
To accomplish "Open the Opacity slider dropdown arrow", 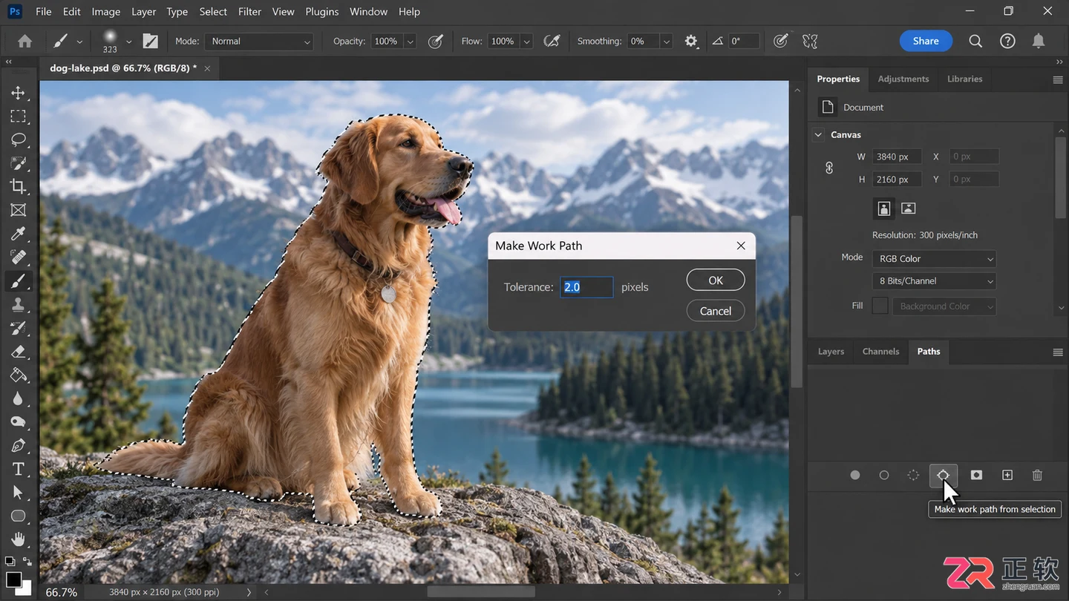I will click(410, 42).
